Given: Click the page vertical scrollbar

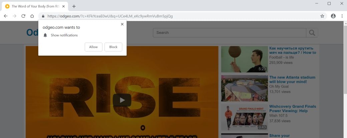Looking at the screenshot, I should [345, 60].
